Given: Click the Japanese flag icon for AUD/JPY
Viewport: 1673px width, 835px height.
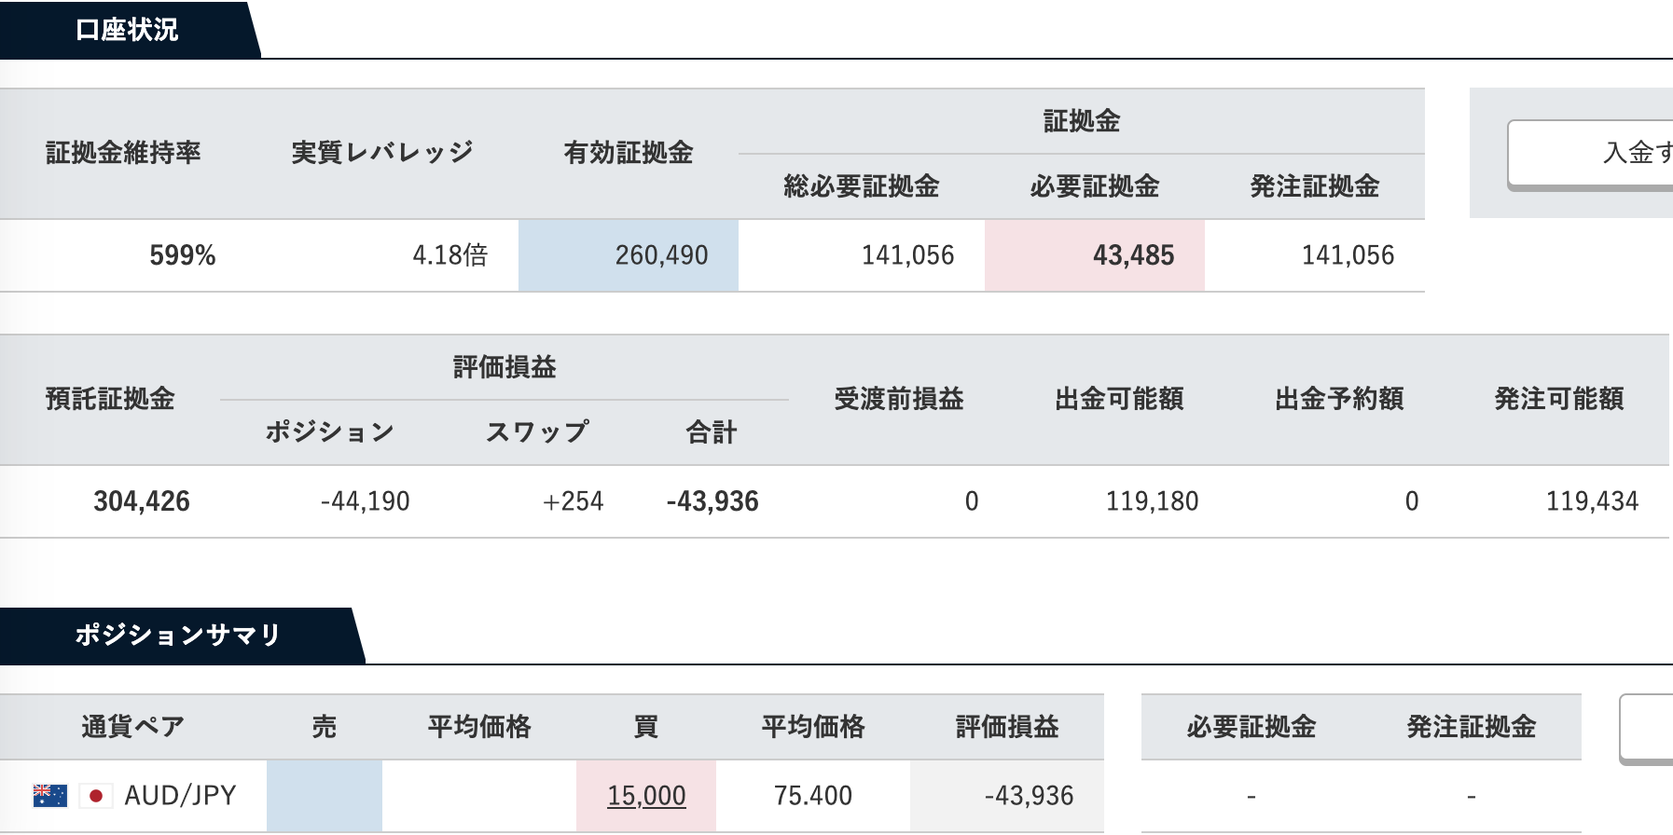Looking at the screenshot, I should pyautogui.click(x=95, y=796).
